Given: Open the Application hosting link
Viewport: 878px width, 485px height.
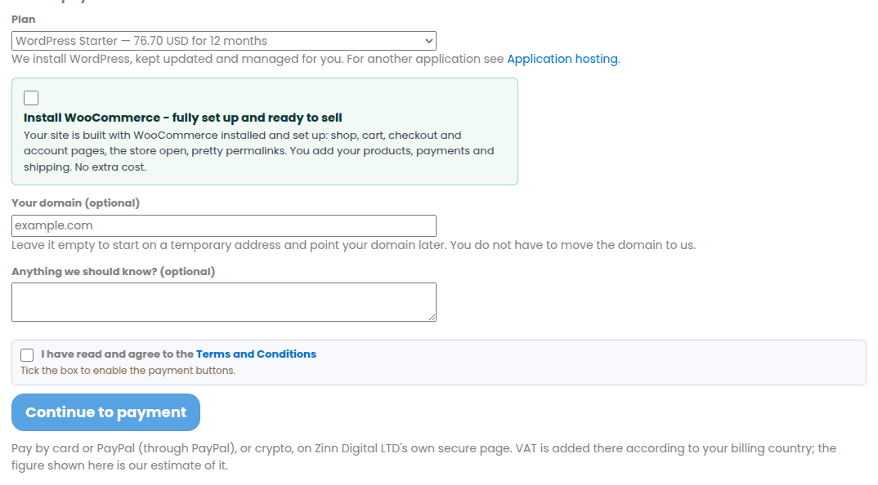Looking at the screenshot, I should tap(562, 59).
